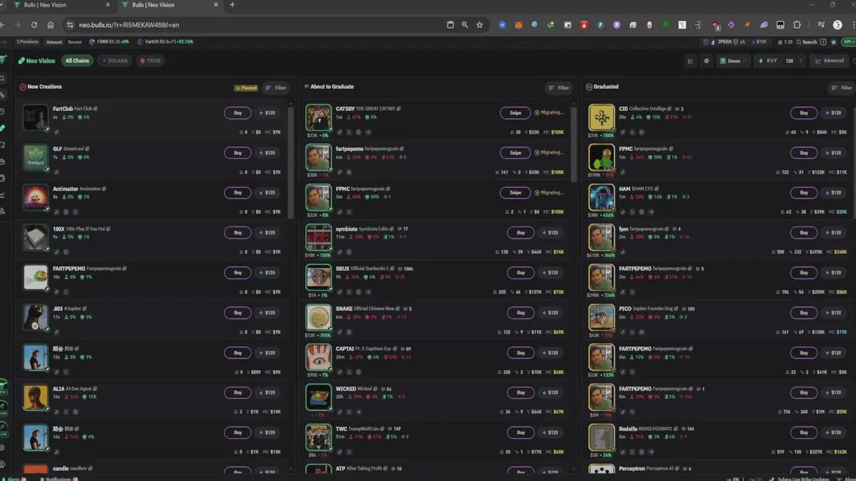
Task: Open the Doses preset dropdown
Action: (734, 61)
